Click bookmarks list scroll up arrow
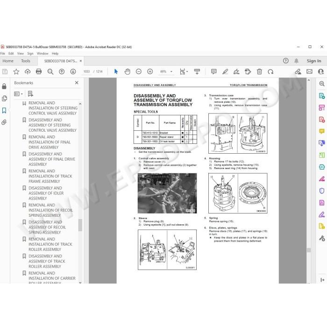The image size is (327, 327). click(80, 104)
